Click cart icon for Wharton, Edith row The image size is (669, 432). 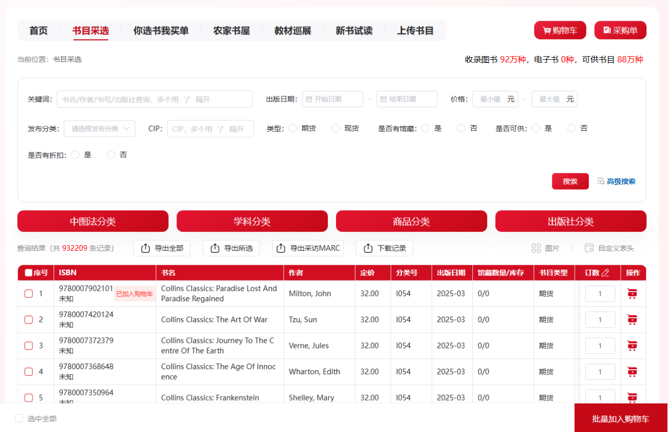pos(632,372)
